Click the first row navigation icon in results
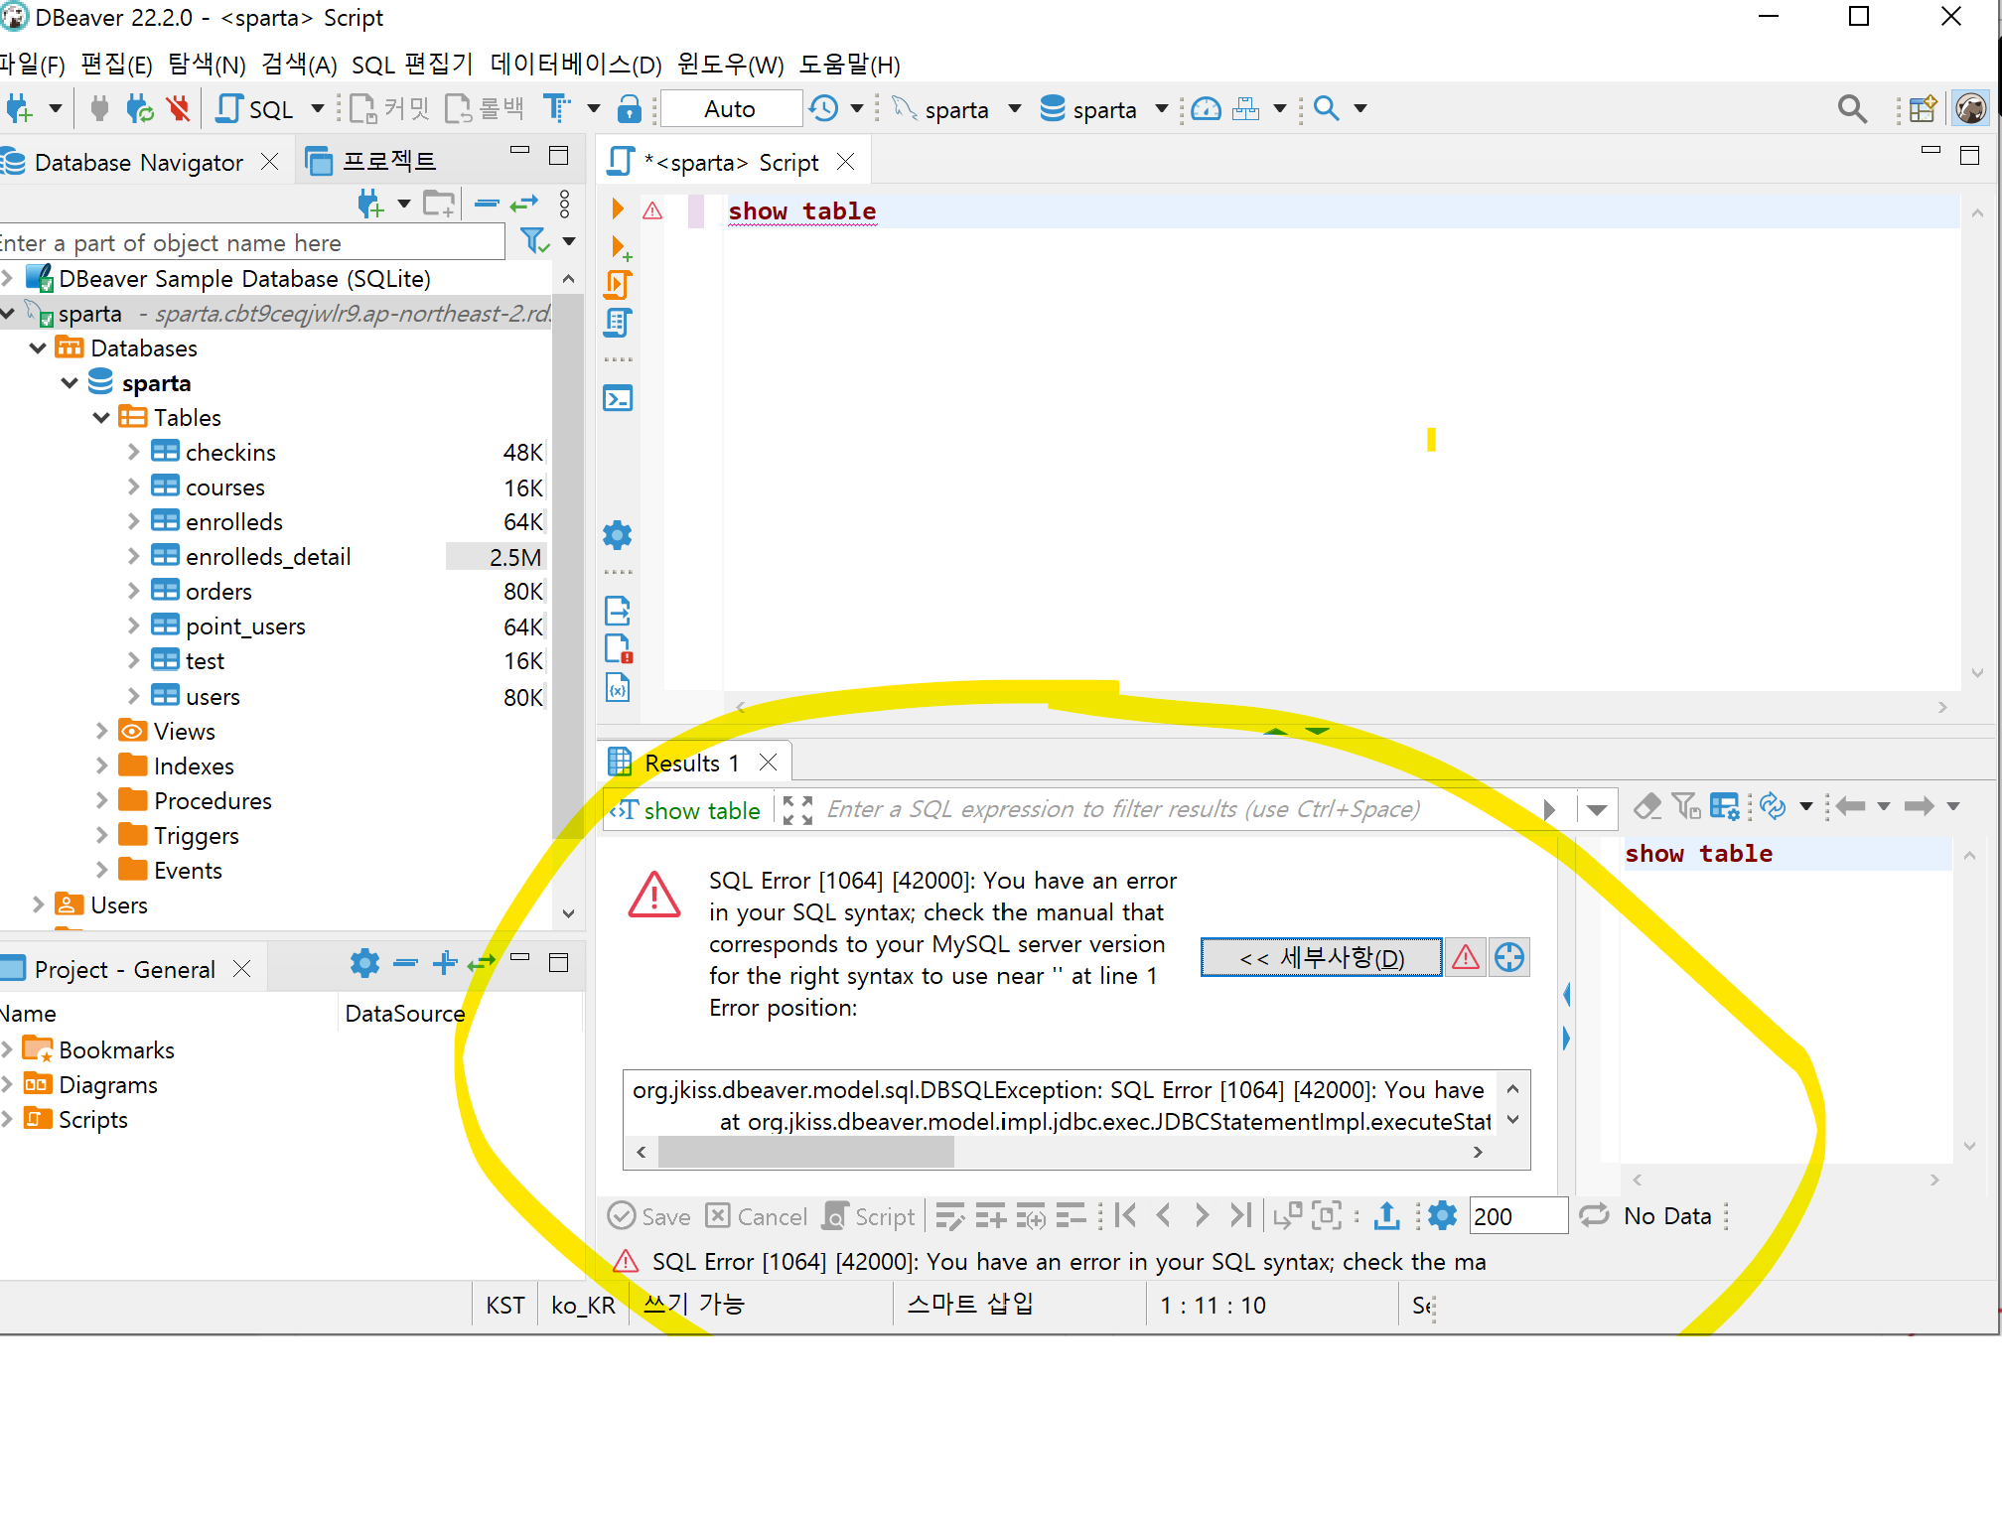This screenshot has height=1528, width=2002. pyautogui.click(x=1125, y=1215)
